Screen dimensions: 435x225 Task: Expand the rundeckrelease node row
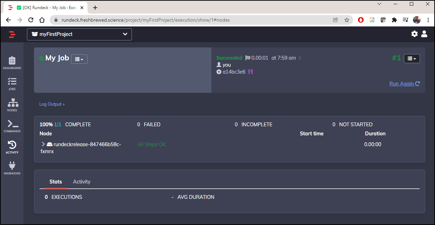(x=43, y=144)
